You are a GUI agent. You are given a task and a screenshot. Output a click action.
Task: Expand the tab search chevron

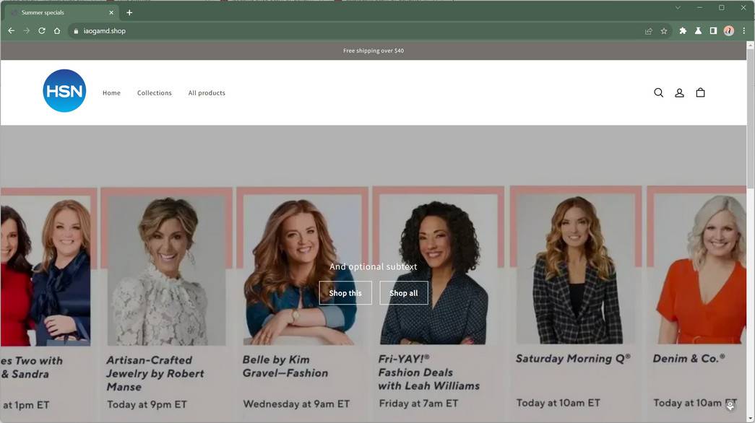click(x=678, y=8)
